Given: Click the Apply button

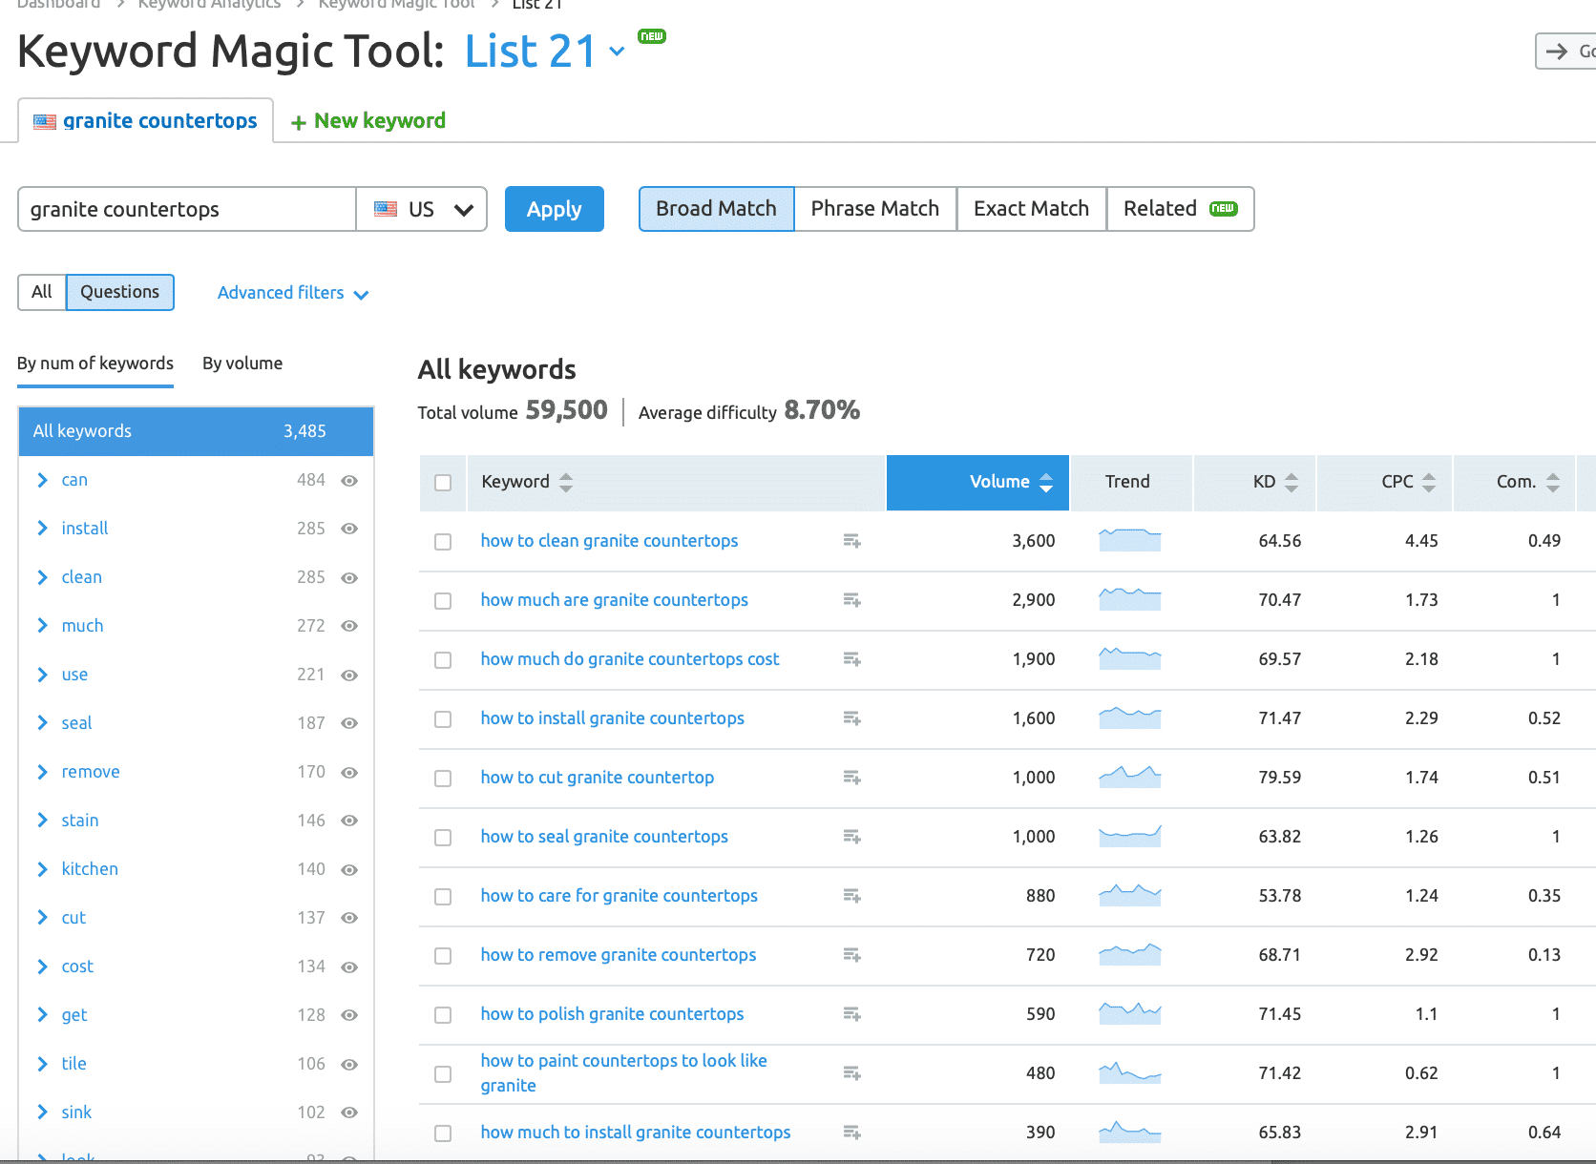Looking at the screenshot, I should (554, 209).
